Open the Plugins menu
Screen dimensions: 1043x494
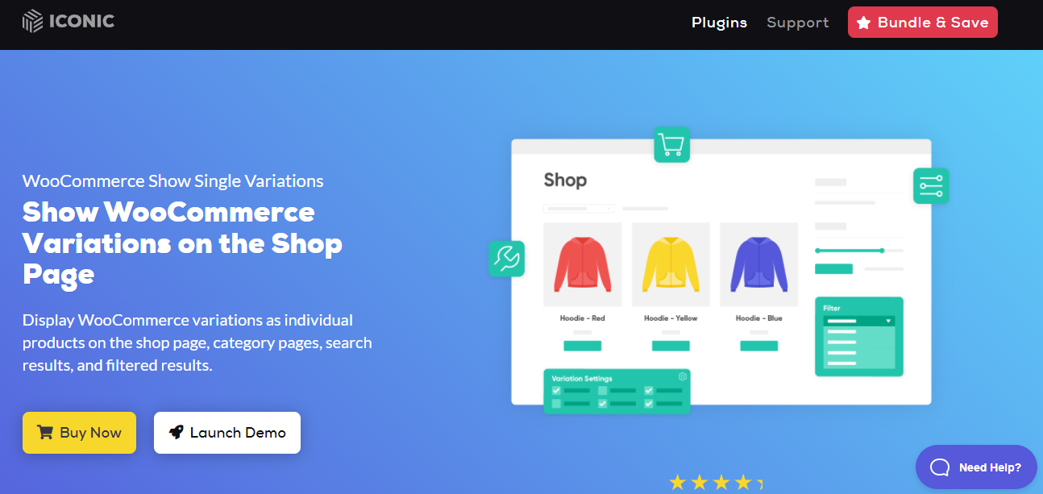coord(719,23)
